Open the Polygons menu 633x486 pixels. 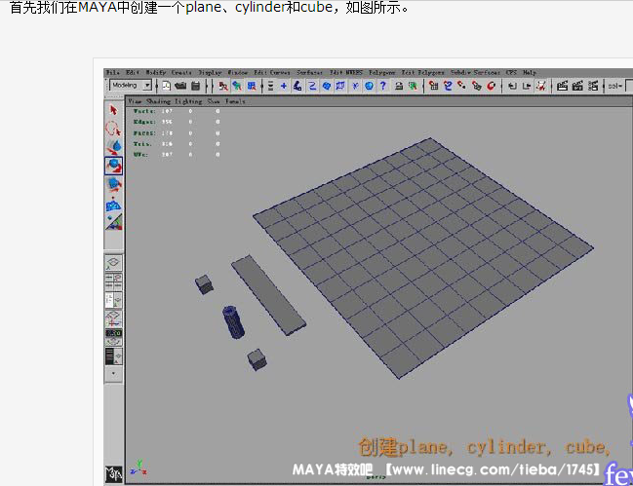coord(381,72)
